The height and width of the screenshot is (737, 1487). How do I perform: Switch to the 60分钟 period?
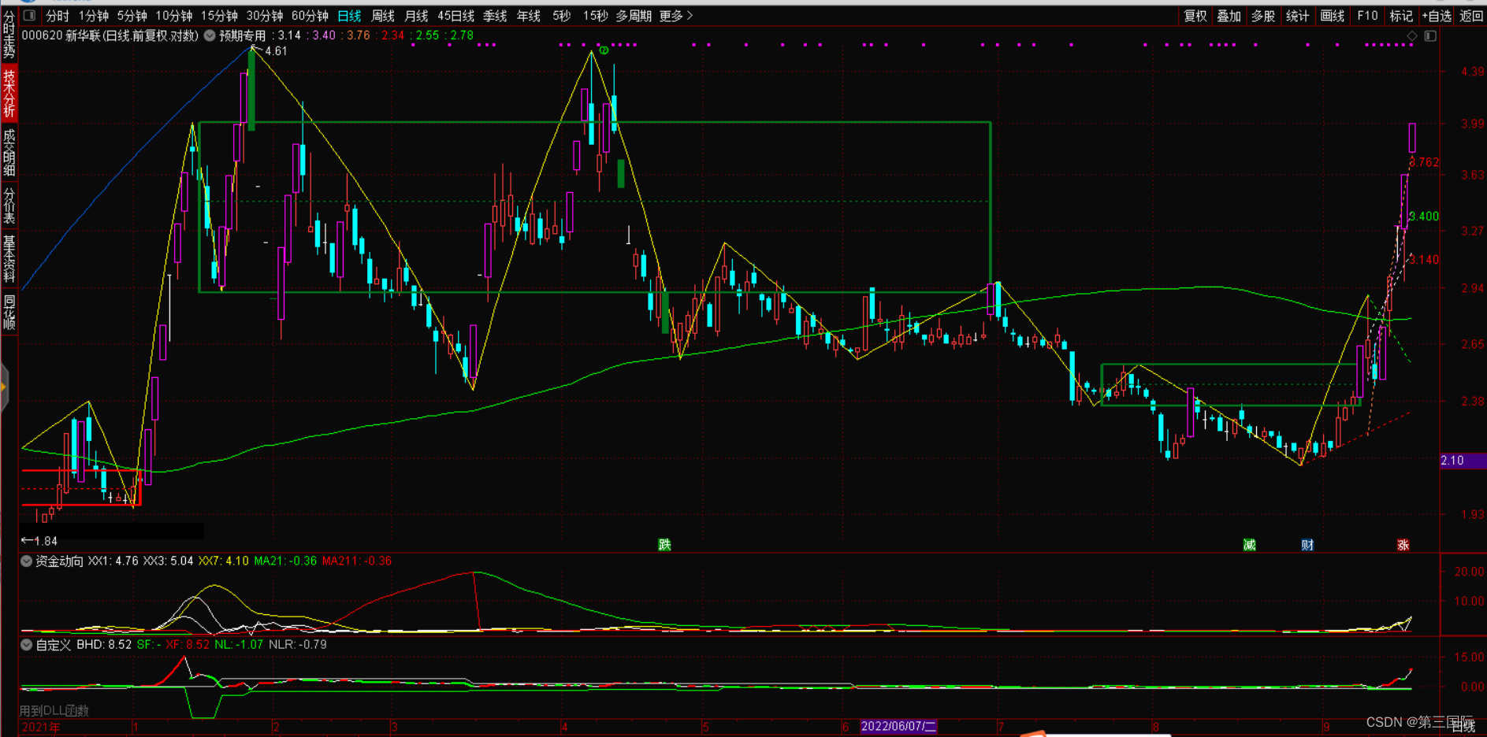coord(310,15)
